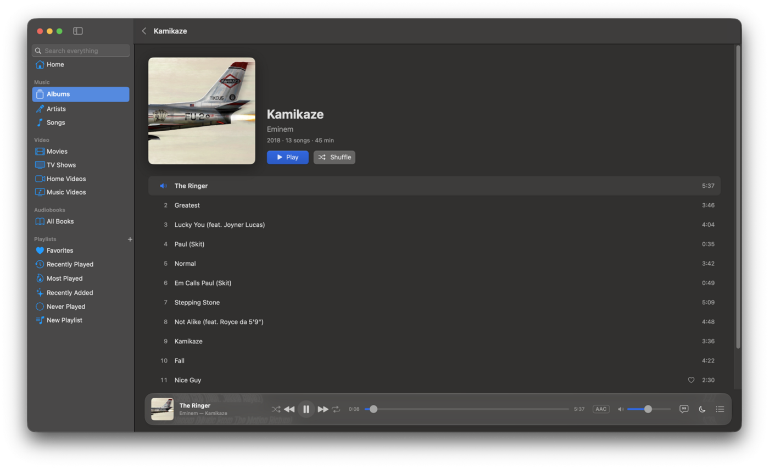Open Home in the sidebar
The image size is (769, 468).
(x=81, y=65)
